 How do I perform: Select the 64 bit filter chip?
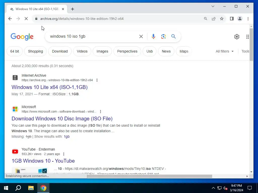(x=15, y=51)
